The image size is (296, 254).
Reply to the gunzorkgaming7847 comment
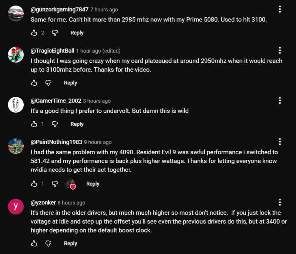pyautogui.click(x=77, y=33)
